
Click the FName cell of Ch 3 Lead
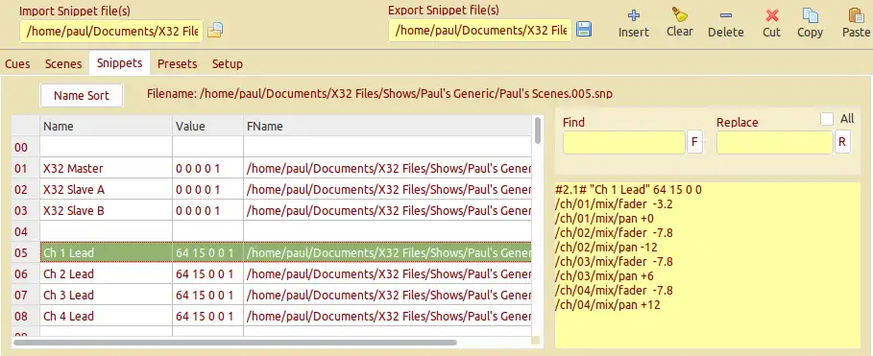[387, 295]
